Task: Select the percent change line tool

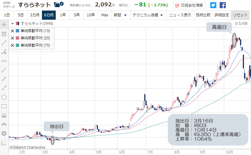Action: [x=4, y=52]
